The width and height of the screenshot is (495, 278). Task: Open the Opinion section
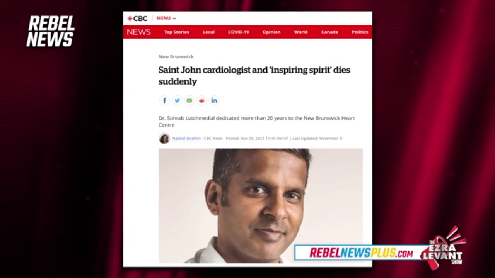(x=271, y=32)
